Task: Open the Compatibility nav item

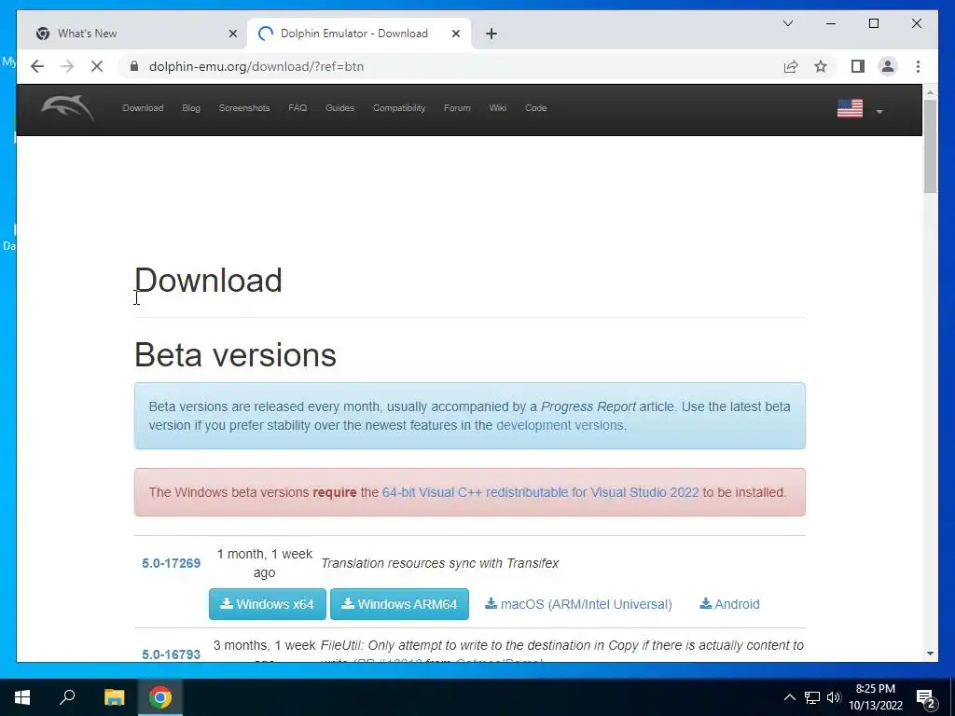Action: tap(399, 108)
